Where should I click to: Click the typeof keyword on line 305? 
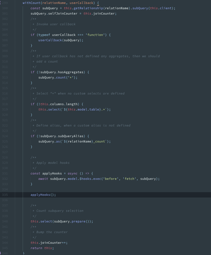44,35
